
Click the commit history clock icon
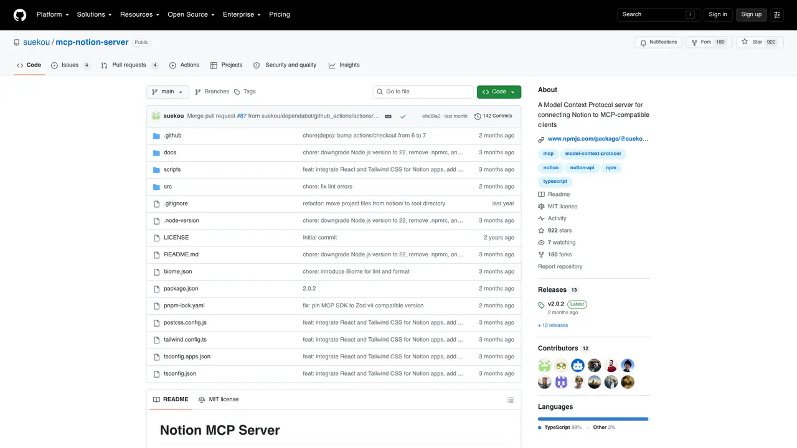(478, 116)
